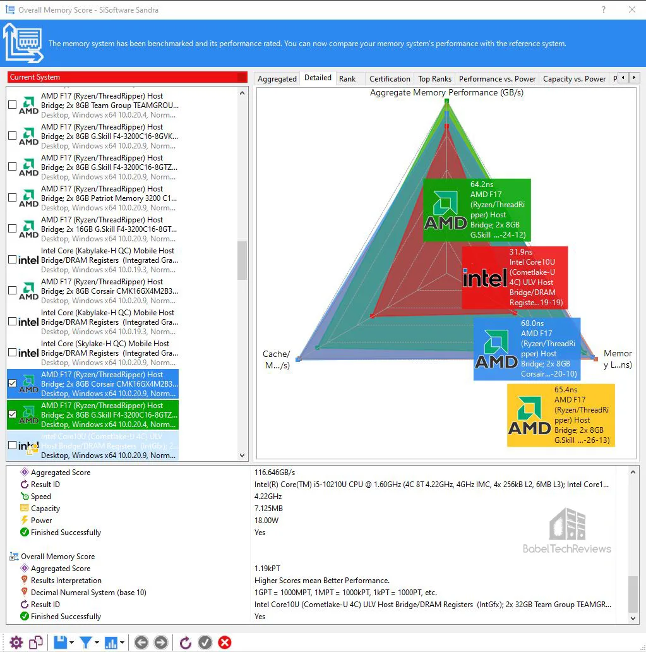Open the Performance vs. Power tab

[x=497, y=78]
